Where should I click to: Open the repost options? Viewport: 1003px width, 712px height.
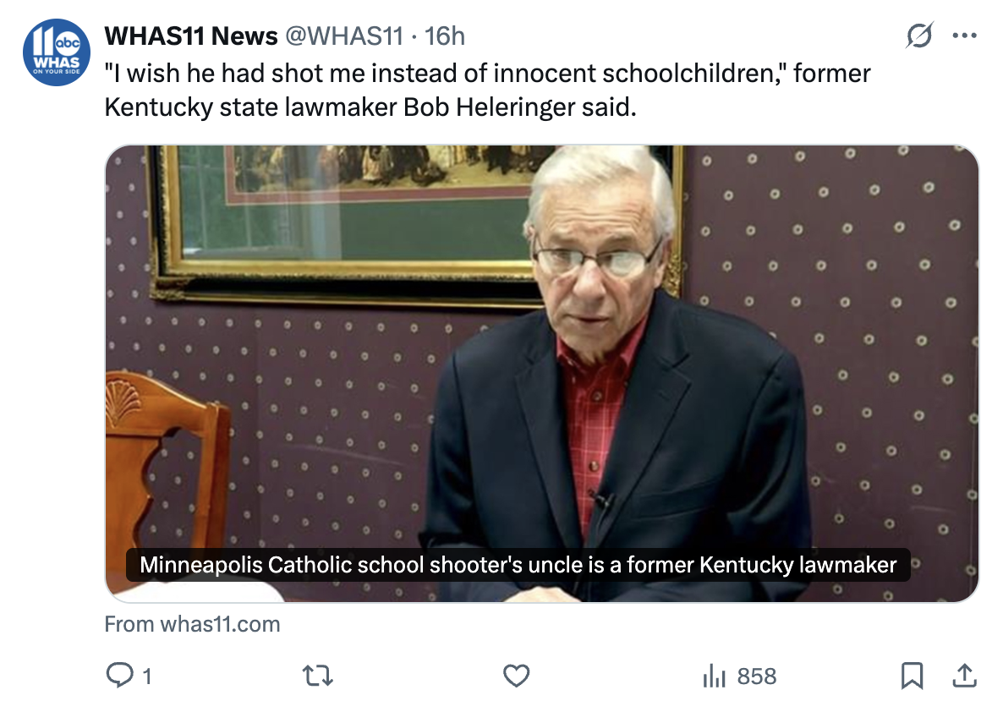pyautogui.click(x=317, y=675)
